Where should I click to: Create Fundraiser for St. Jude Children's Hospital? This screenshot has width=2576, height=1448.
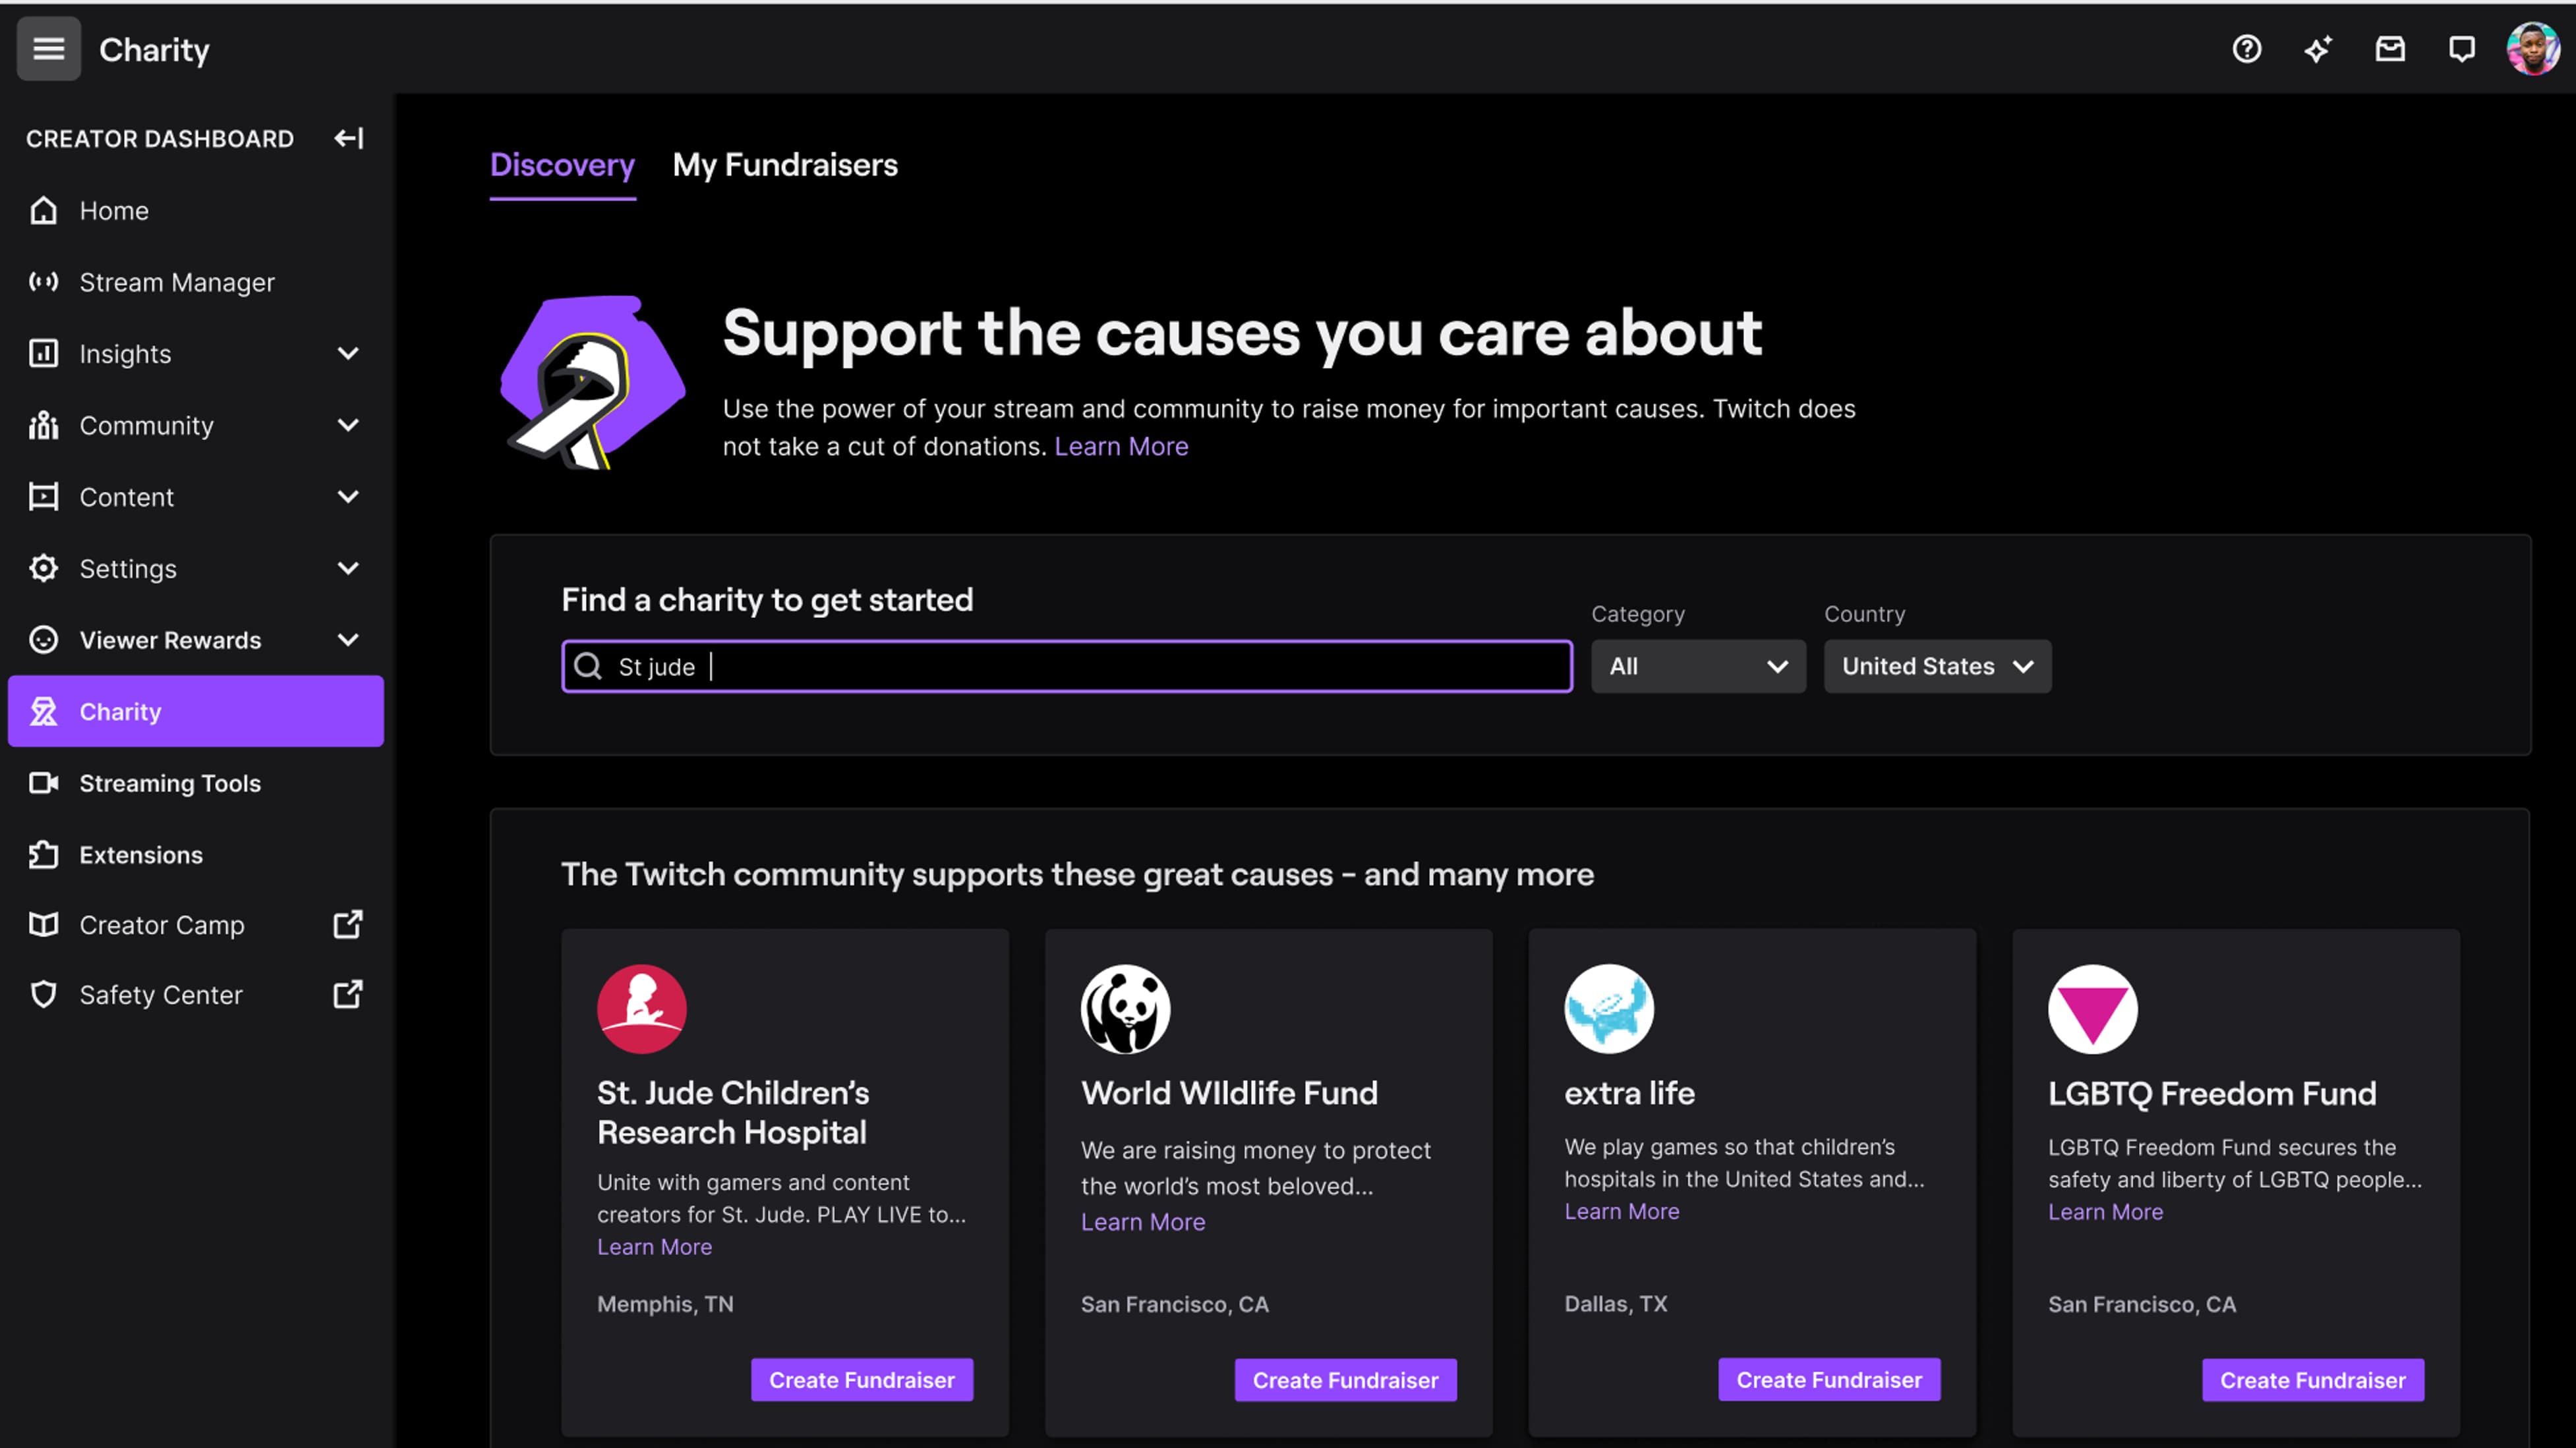[x=862, y=1380]
